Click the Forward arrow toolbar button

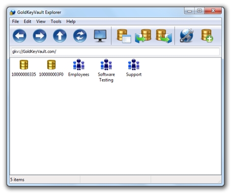pyautogui.click(x=40, y=36)
